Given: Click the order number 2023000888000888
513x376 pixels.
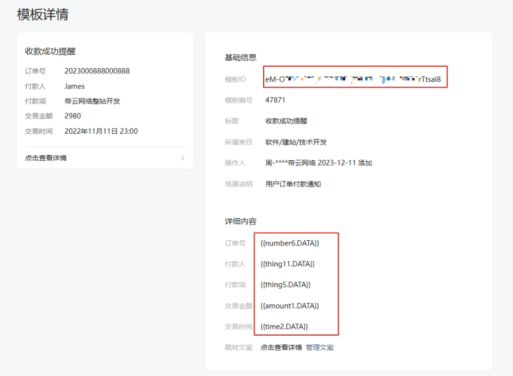Looking at the screenshot, I should pos(97,71).
